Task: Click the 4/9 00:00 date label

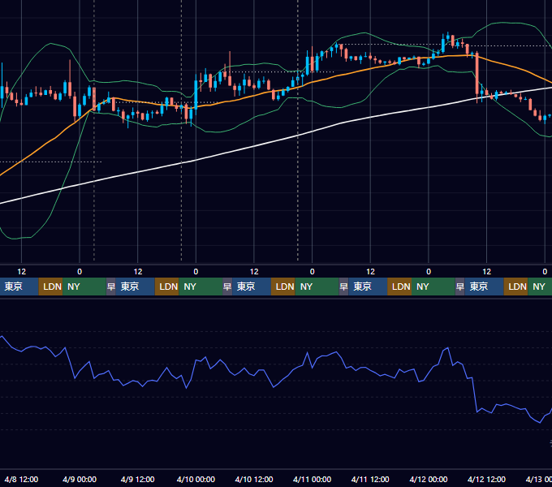Action: click(x=80, y=479)
